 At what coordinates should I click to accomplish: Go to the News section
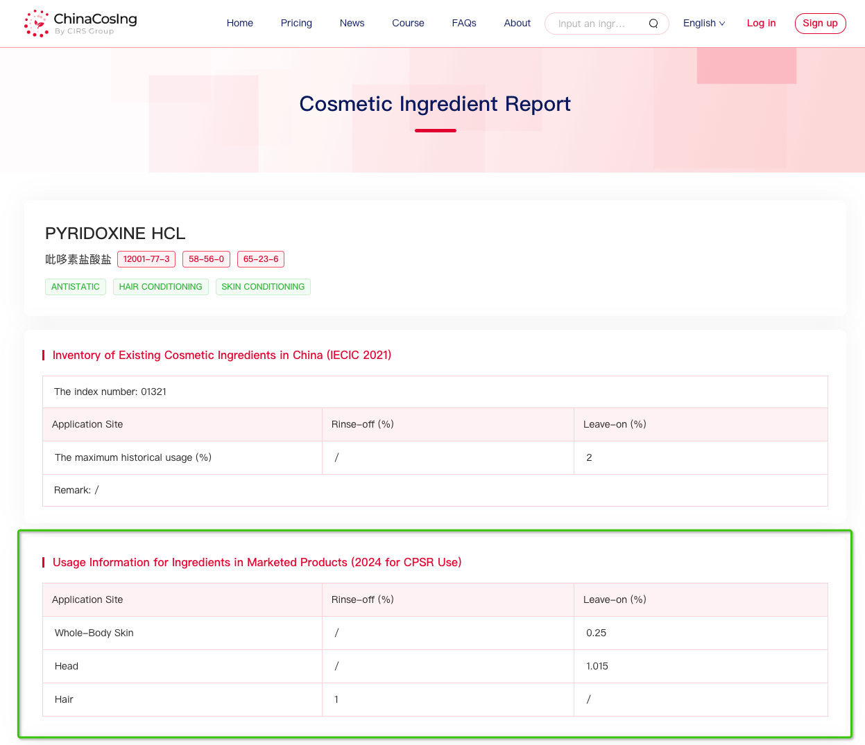352,23
